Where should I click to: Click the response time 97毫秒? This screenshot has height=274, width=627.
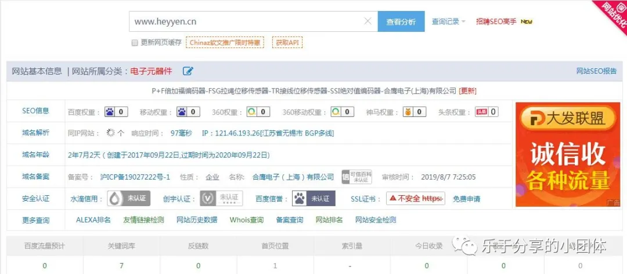(181, 133)
